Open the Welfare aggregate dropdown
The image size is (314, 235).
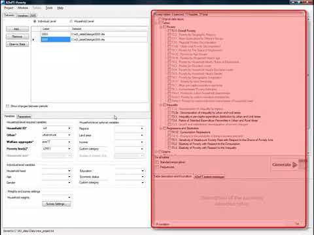point(69,142)
